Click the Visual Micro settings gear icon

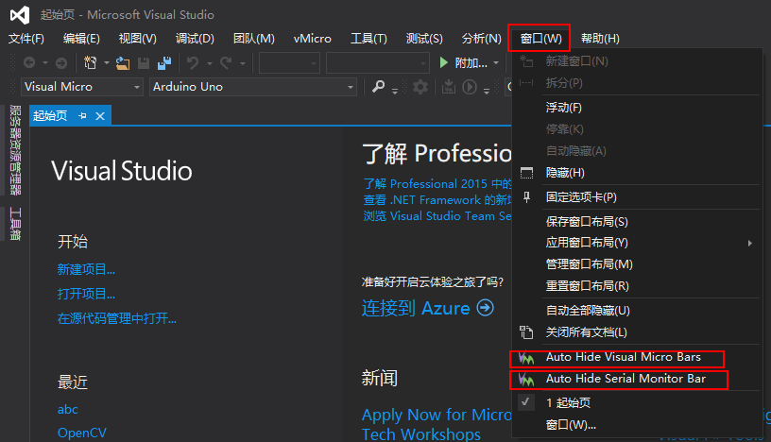(x=420, y=88)
